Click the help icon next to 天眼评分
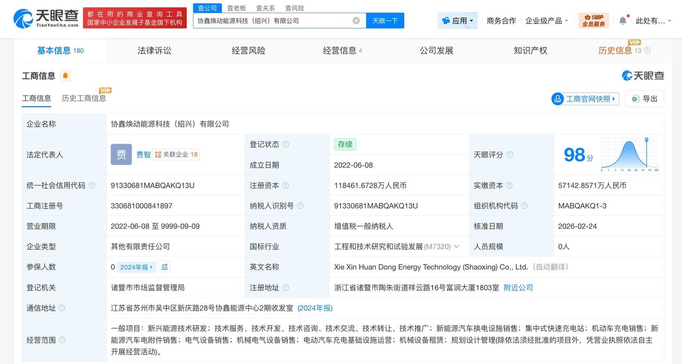This screenshot has height=364, width=682. click(x=510, y=155)
